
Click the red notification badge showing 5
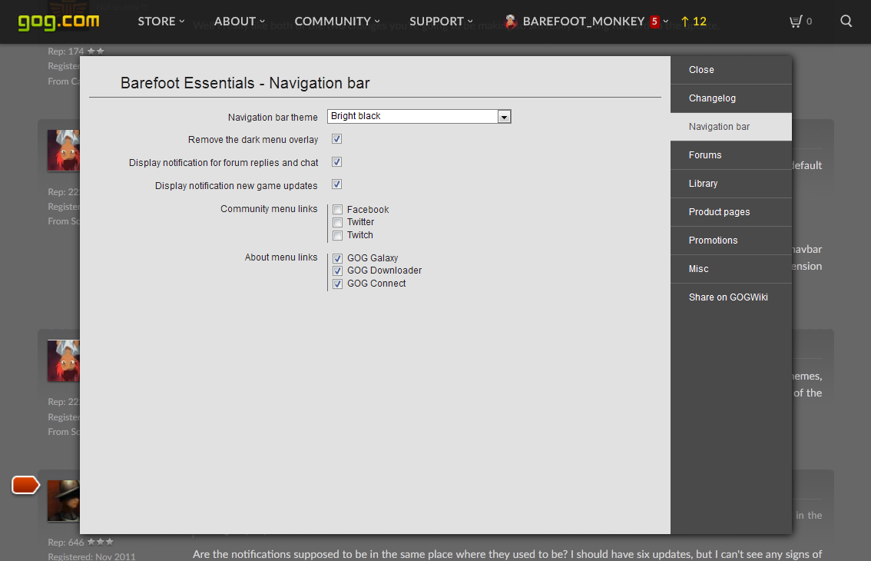tap(654, 22)
